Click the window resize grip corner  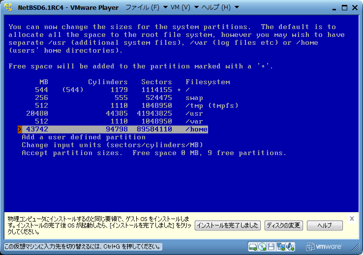click(355, 248)
